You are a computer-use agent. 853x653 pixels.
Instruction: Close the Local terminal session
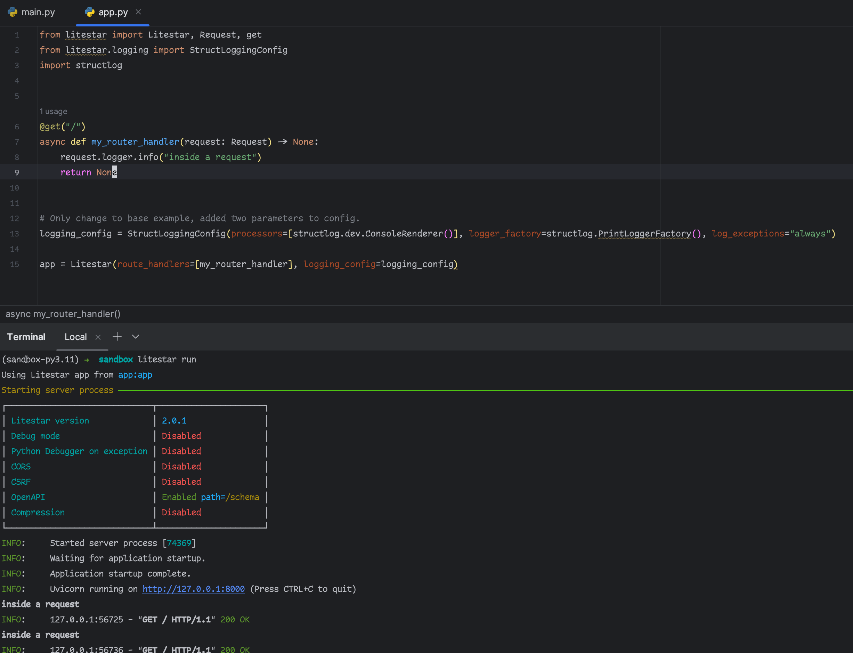tap(98, 337)
